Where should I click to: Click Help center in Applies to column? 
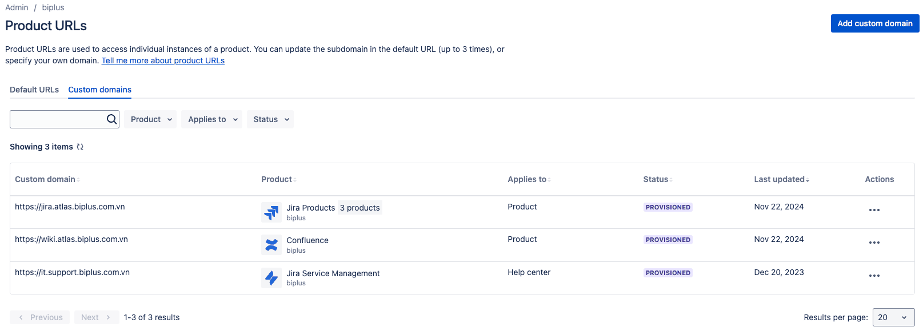(x=529, y=272)
